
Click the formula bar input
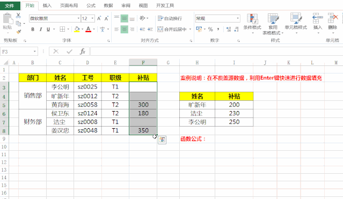point(216,51)
